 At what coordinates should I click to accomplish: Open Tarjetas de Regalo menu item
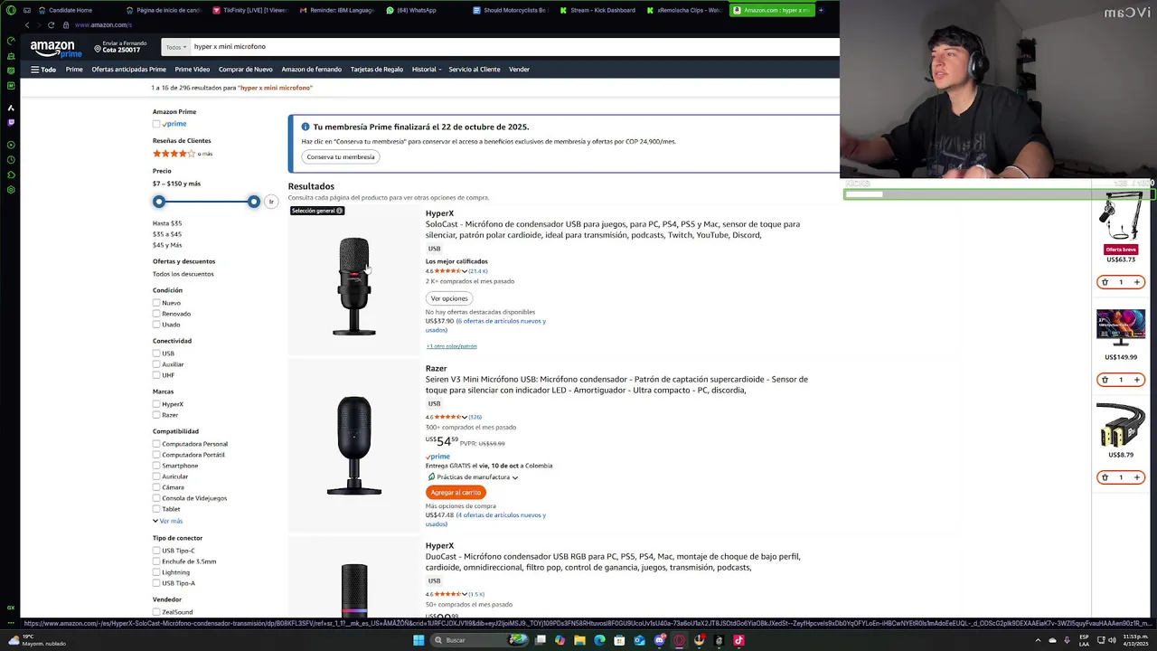tap(377, 70)
